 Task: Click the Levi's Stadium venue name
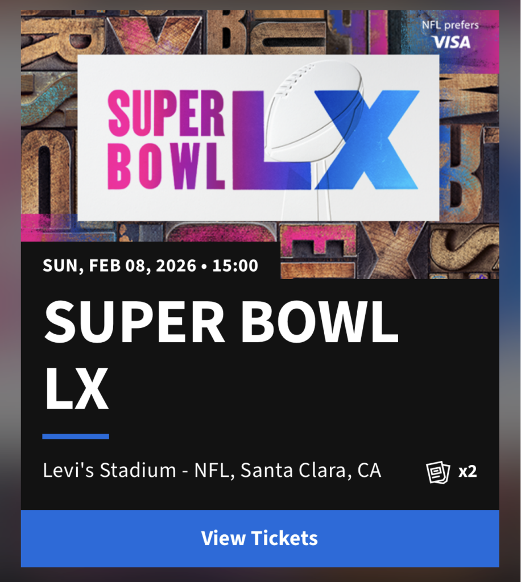point(109,471)
